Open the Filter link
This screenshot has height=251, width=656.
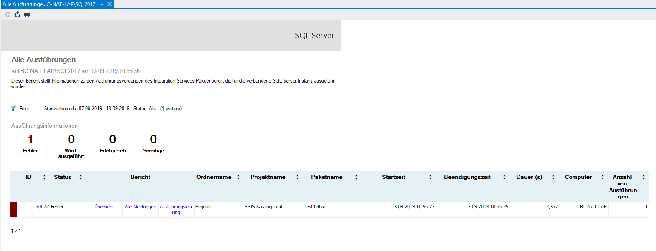[x=25, y=109]
